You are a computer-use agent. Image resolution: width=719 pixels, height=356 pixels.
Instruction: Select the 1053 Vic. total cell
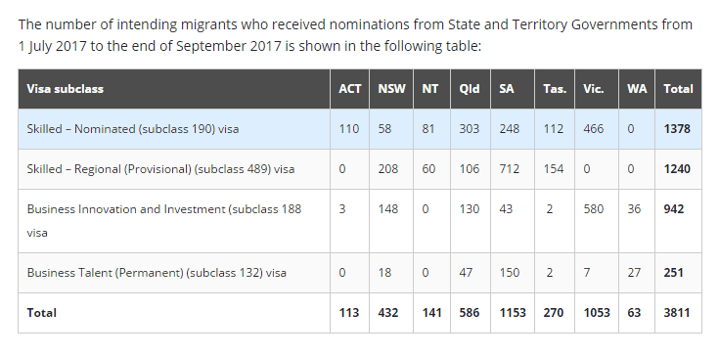click(596, 313)
